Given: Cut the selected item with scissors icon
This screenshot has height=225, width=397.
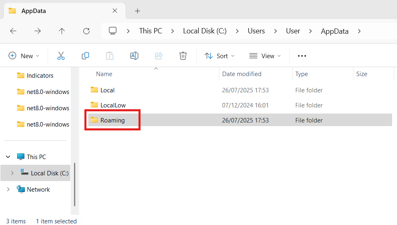Looking at the screenshot, I should coord(61,56).
